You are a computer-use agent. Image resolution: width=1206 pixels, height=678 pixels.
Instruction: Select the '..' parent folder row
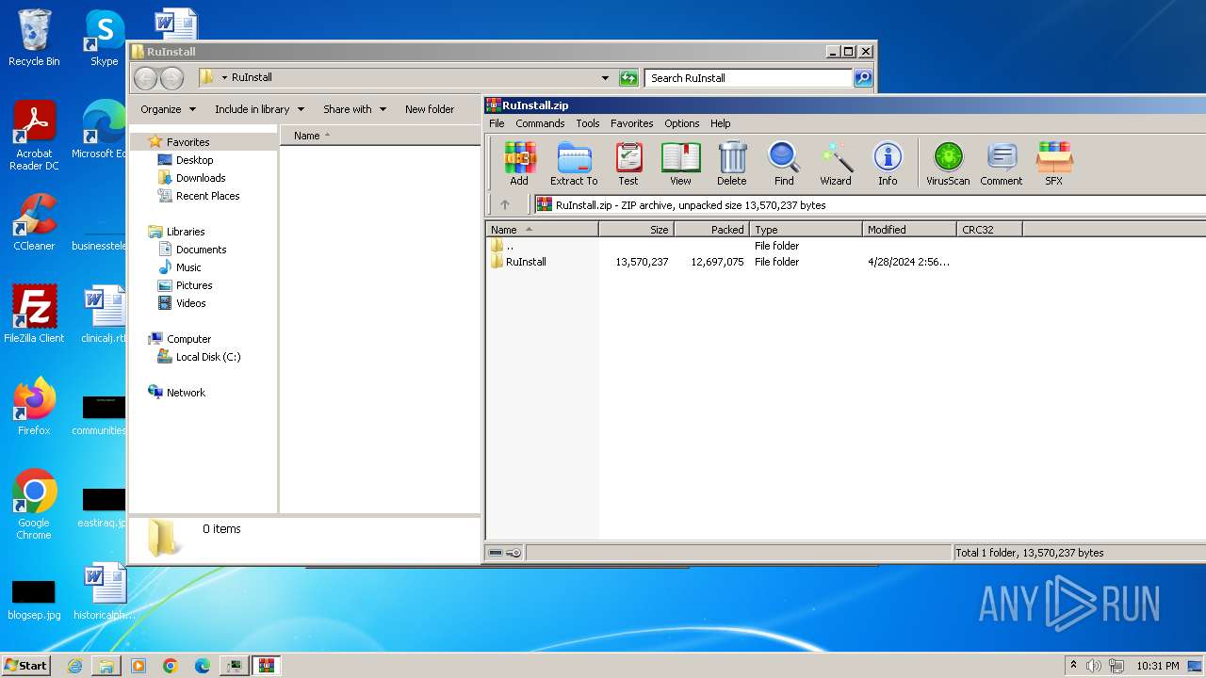point(510,246)
